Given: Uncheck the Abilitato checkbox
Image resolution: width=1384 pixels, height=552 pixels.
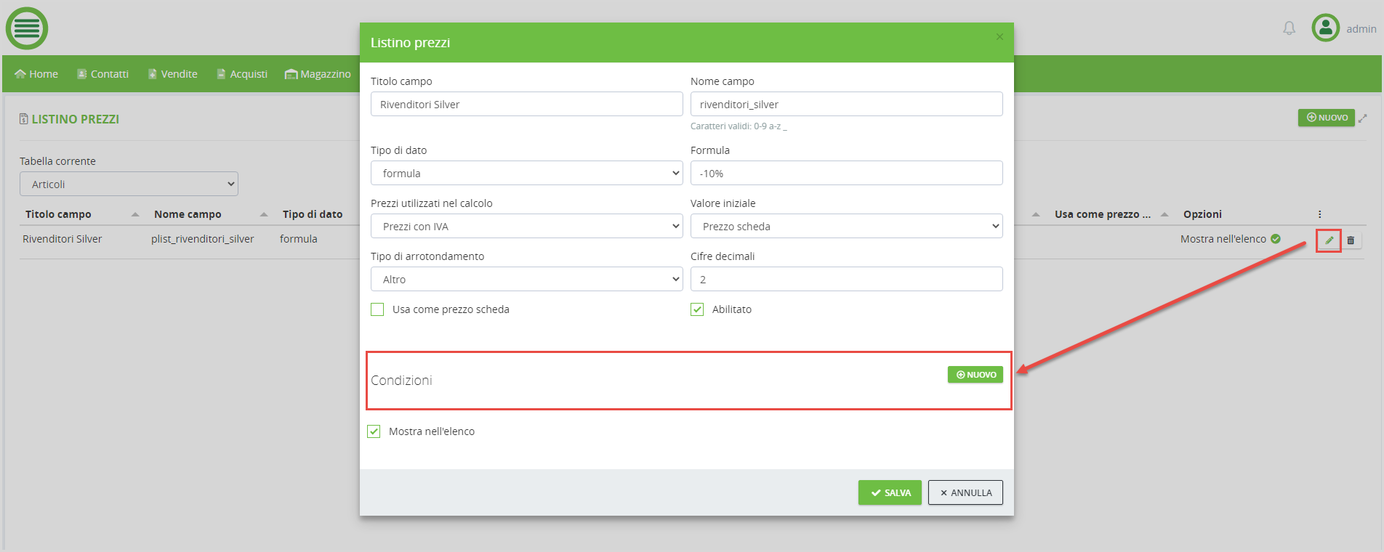Looking at the screenshot, I should click(697, 309).
